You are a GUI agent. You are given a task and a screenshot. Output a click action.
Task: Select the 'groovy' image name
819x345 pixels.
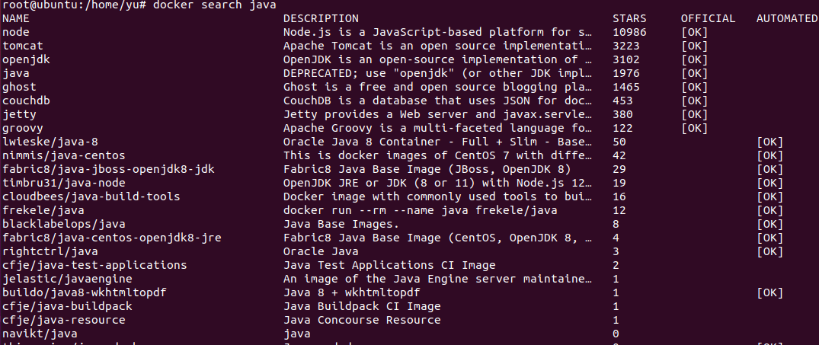click(x=23, y=128)
